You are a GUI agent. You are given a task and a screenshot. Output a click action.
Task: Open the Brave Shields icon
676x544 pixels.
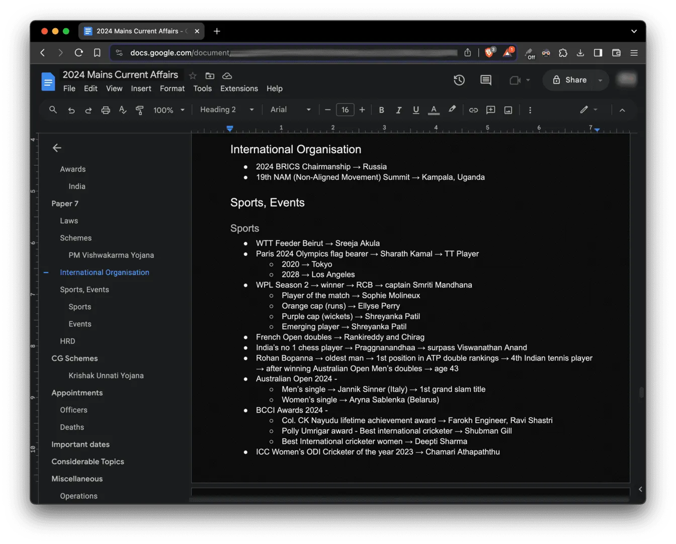(x=489, y=52)
